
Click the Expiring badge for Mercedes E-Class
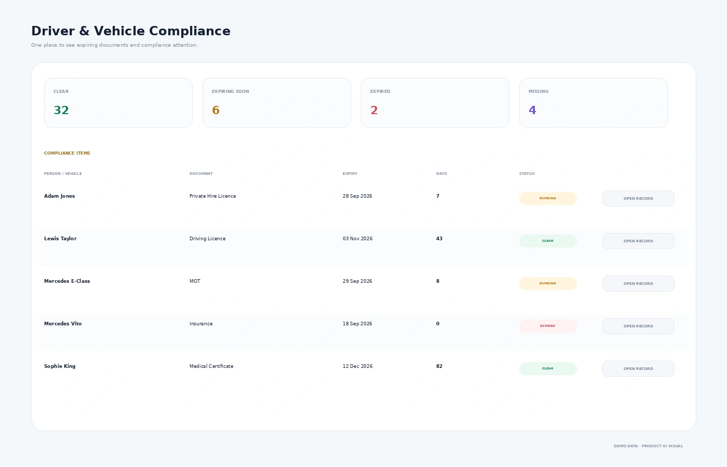click(548, 283)
